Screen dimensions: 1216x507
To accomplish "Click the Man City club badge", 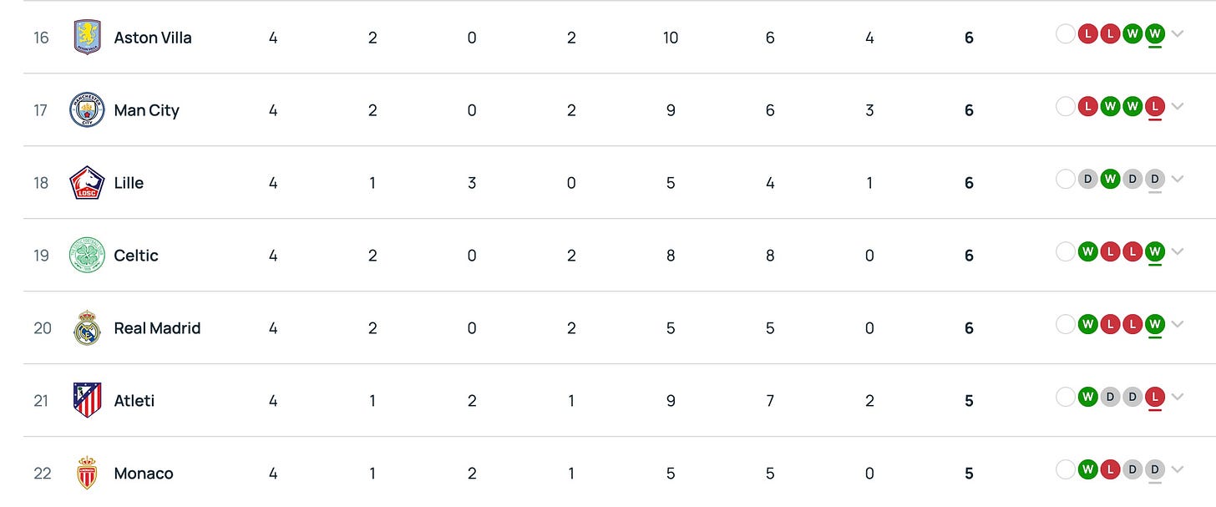I will pyautogui.click(x=87, y=110).
